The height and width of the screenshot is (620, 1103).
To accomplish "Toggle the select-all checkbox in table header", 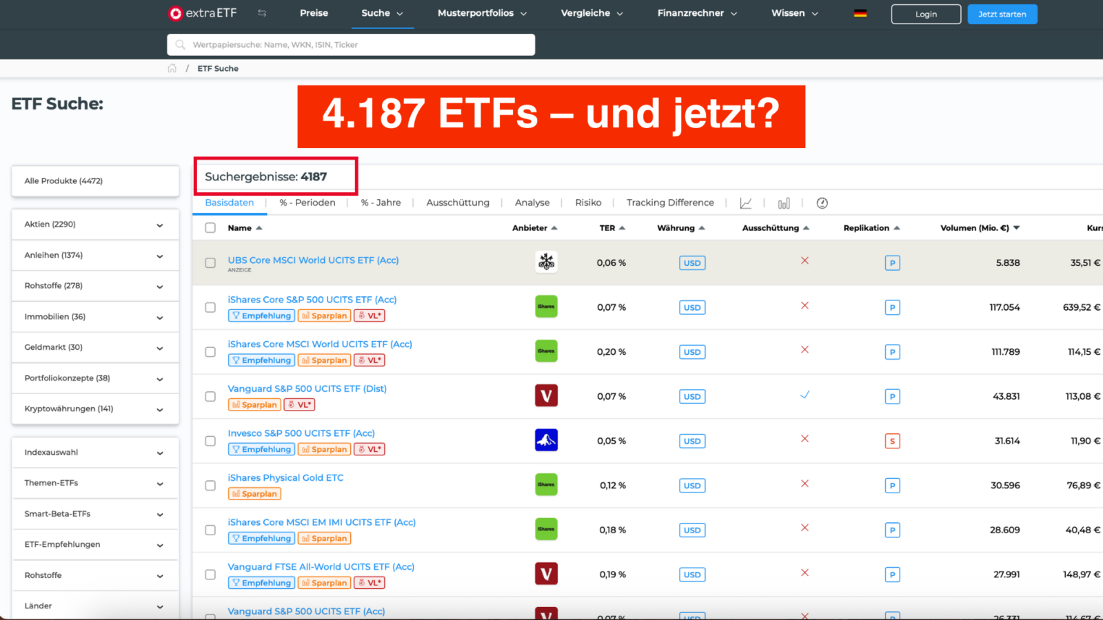I will tap(210, 228).
